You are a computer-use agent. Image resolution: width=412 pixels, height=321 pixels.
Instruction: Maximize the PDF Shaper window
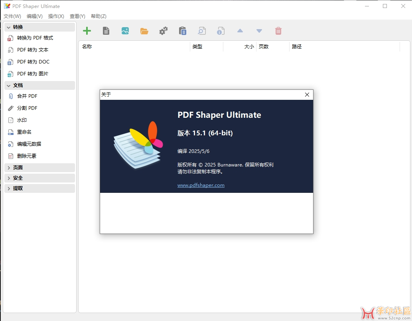pyautogui.click(x=385, y=6)
